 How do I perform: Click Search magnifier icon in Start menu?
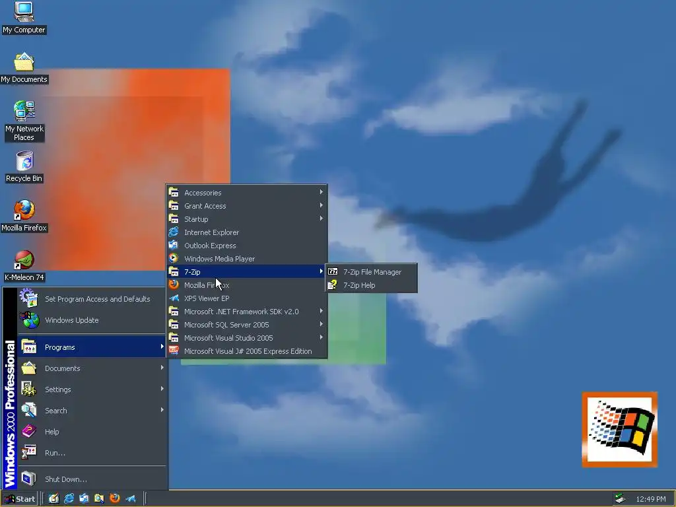[29, 410]
